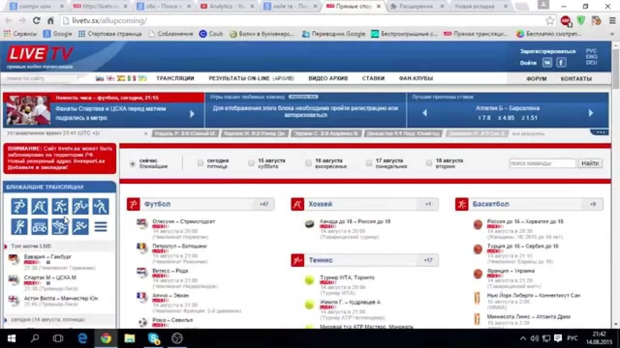Viewport: 620px width, 348px height.
Task: Select the 18 августа вторник option
Action: tap(429, 163)
